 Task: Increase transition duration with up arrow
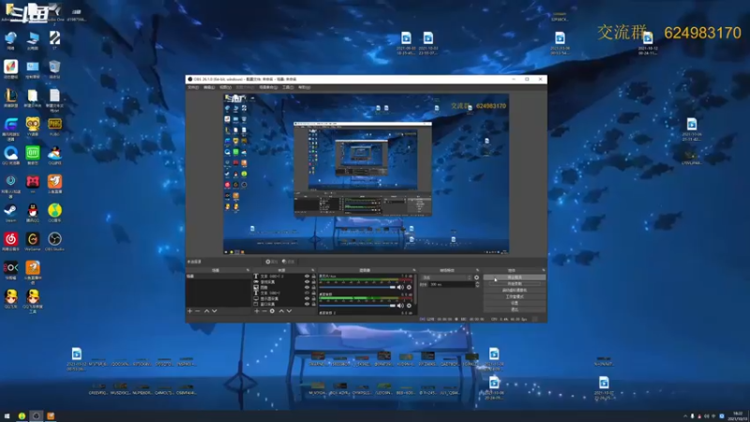(x=477, y=283)
